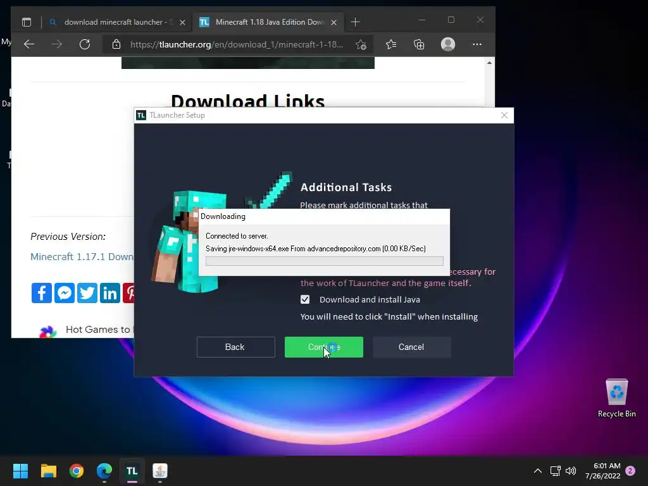Click the Downloading dialog title text
The height and width of the screenshot is (486, 648).
pos(223,216)
